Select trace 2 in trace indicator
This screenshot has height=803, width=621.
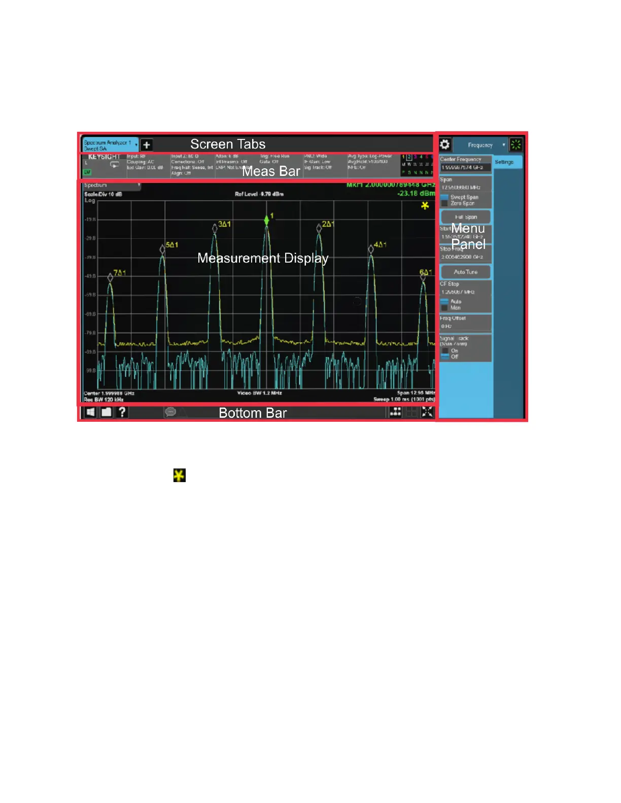[409, 158]
